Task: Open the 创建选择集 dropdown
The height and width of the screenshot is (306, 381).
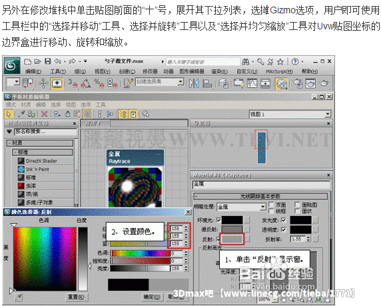Action: tap(181, 82)
